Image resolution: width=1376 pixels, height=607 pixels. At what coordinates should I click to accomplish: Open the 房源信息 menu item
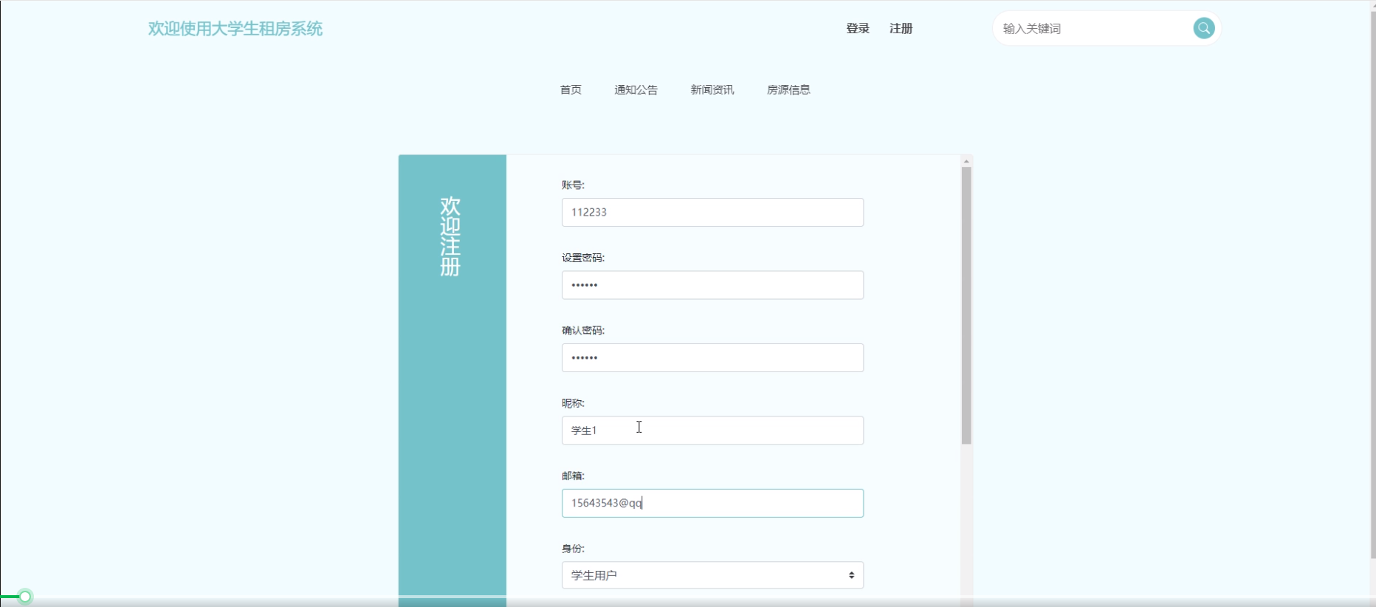click(788, 89)
